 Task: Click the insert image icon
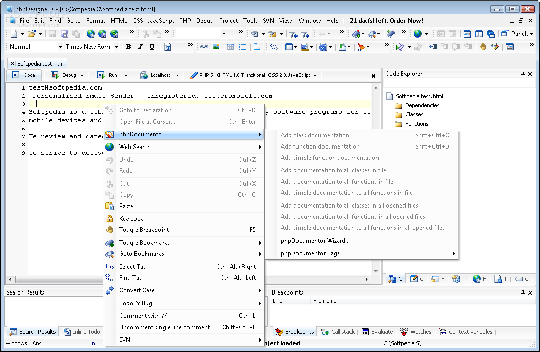(x=216, y=47)
